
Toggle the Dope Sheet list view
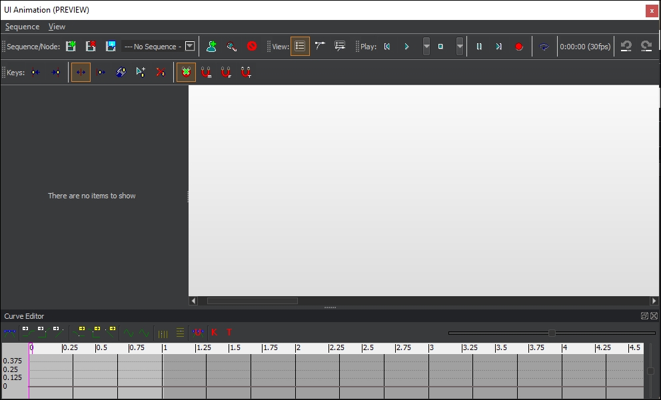(x=300, y=47)
